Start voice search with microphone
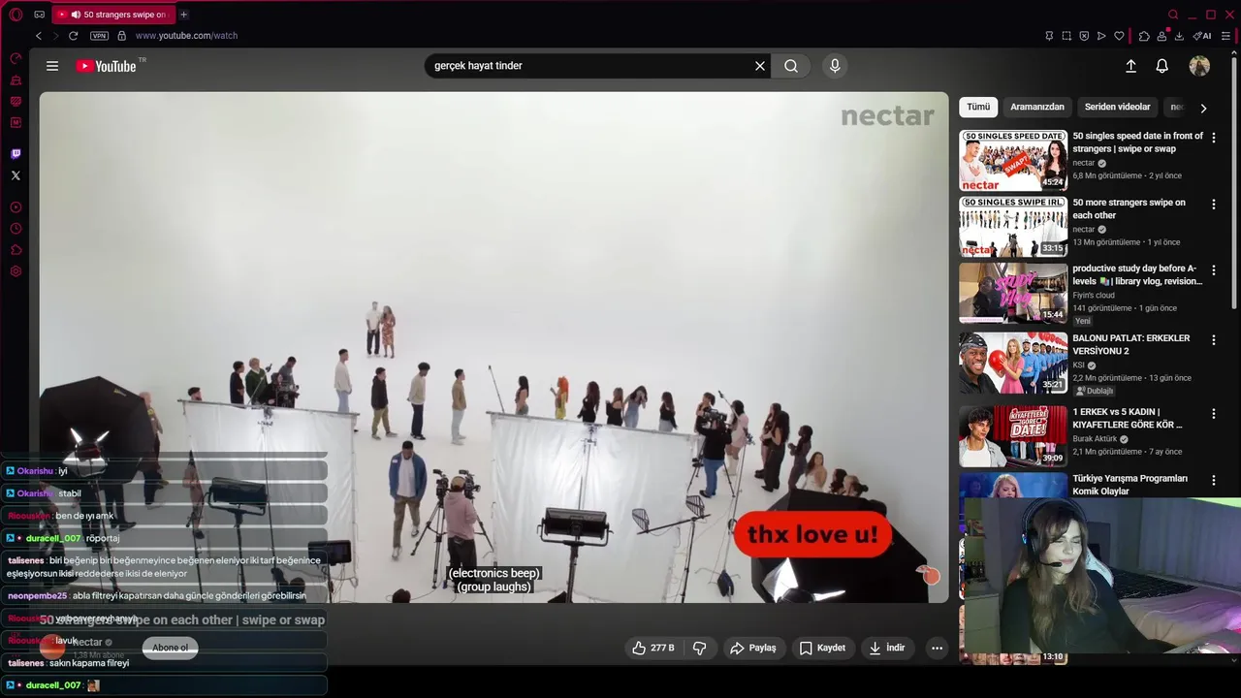 point(835,66)
